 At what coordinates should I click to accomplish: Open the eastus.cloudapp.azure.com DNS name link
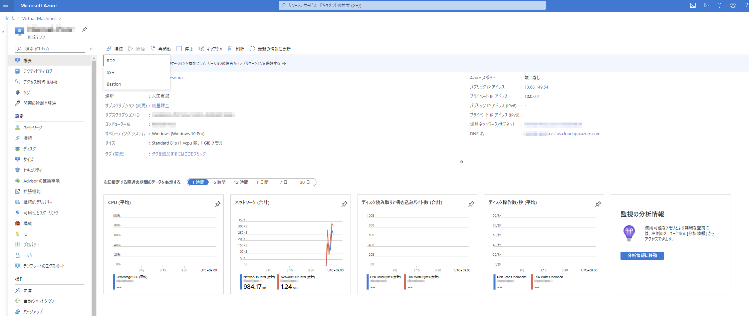pos(562,134)
